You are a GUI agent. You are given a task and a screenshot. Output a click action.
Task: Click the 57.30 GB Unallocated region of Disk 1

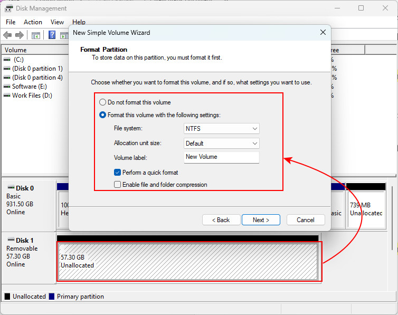188,262
